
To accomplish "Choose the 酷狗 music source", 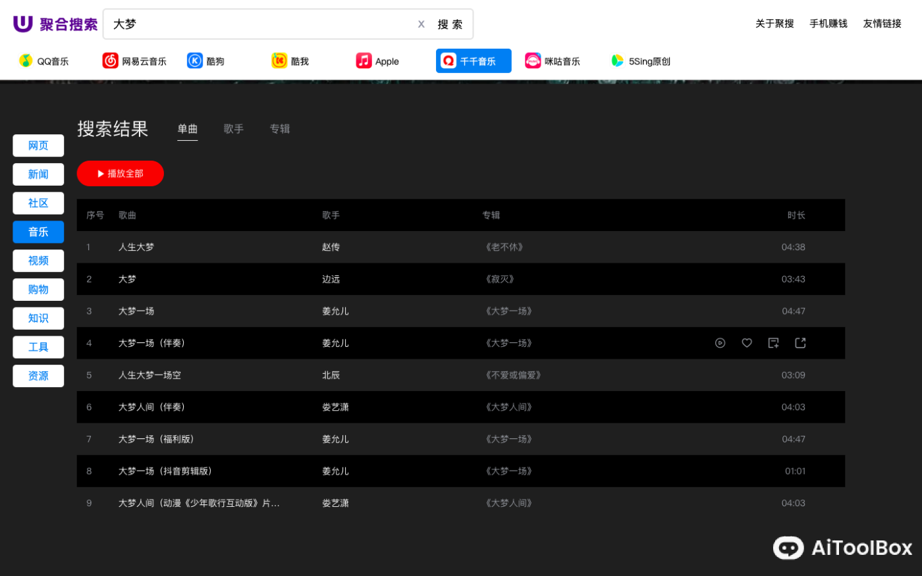I will point(206,61).
